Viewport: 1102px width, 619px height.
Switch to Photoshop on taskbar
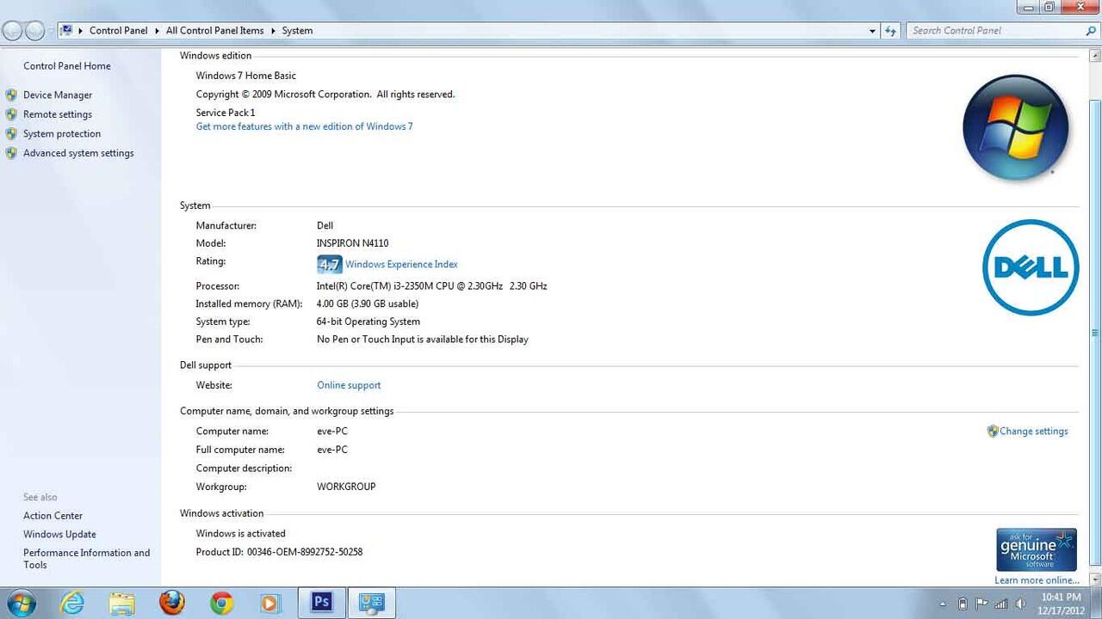click(322, 603)
